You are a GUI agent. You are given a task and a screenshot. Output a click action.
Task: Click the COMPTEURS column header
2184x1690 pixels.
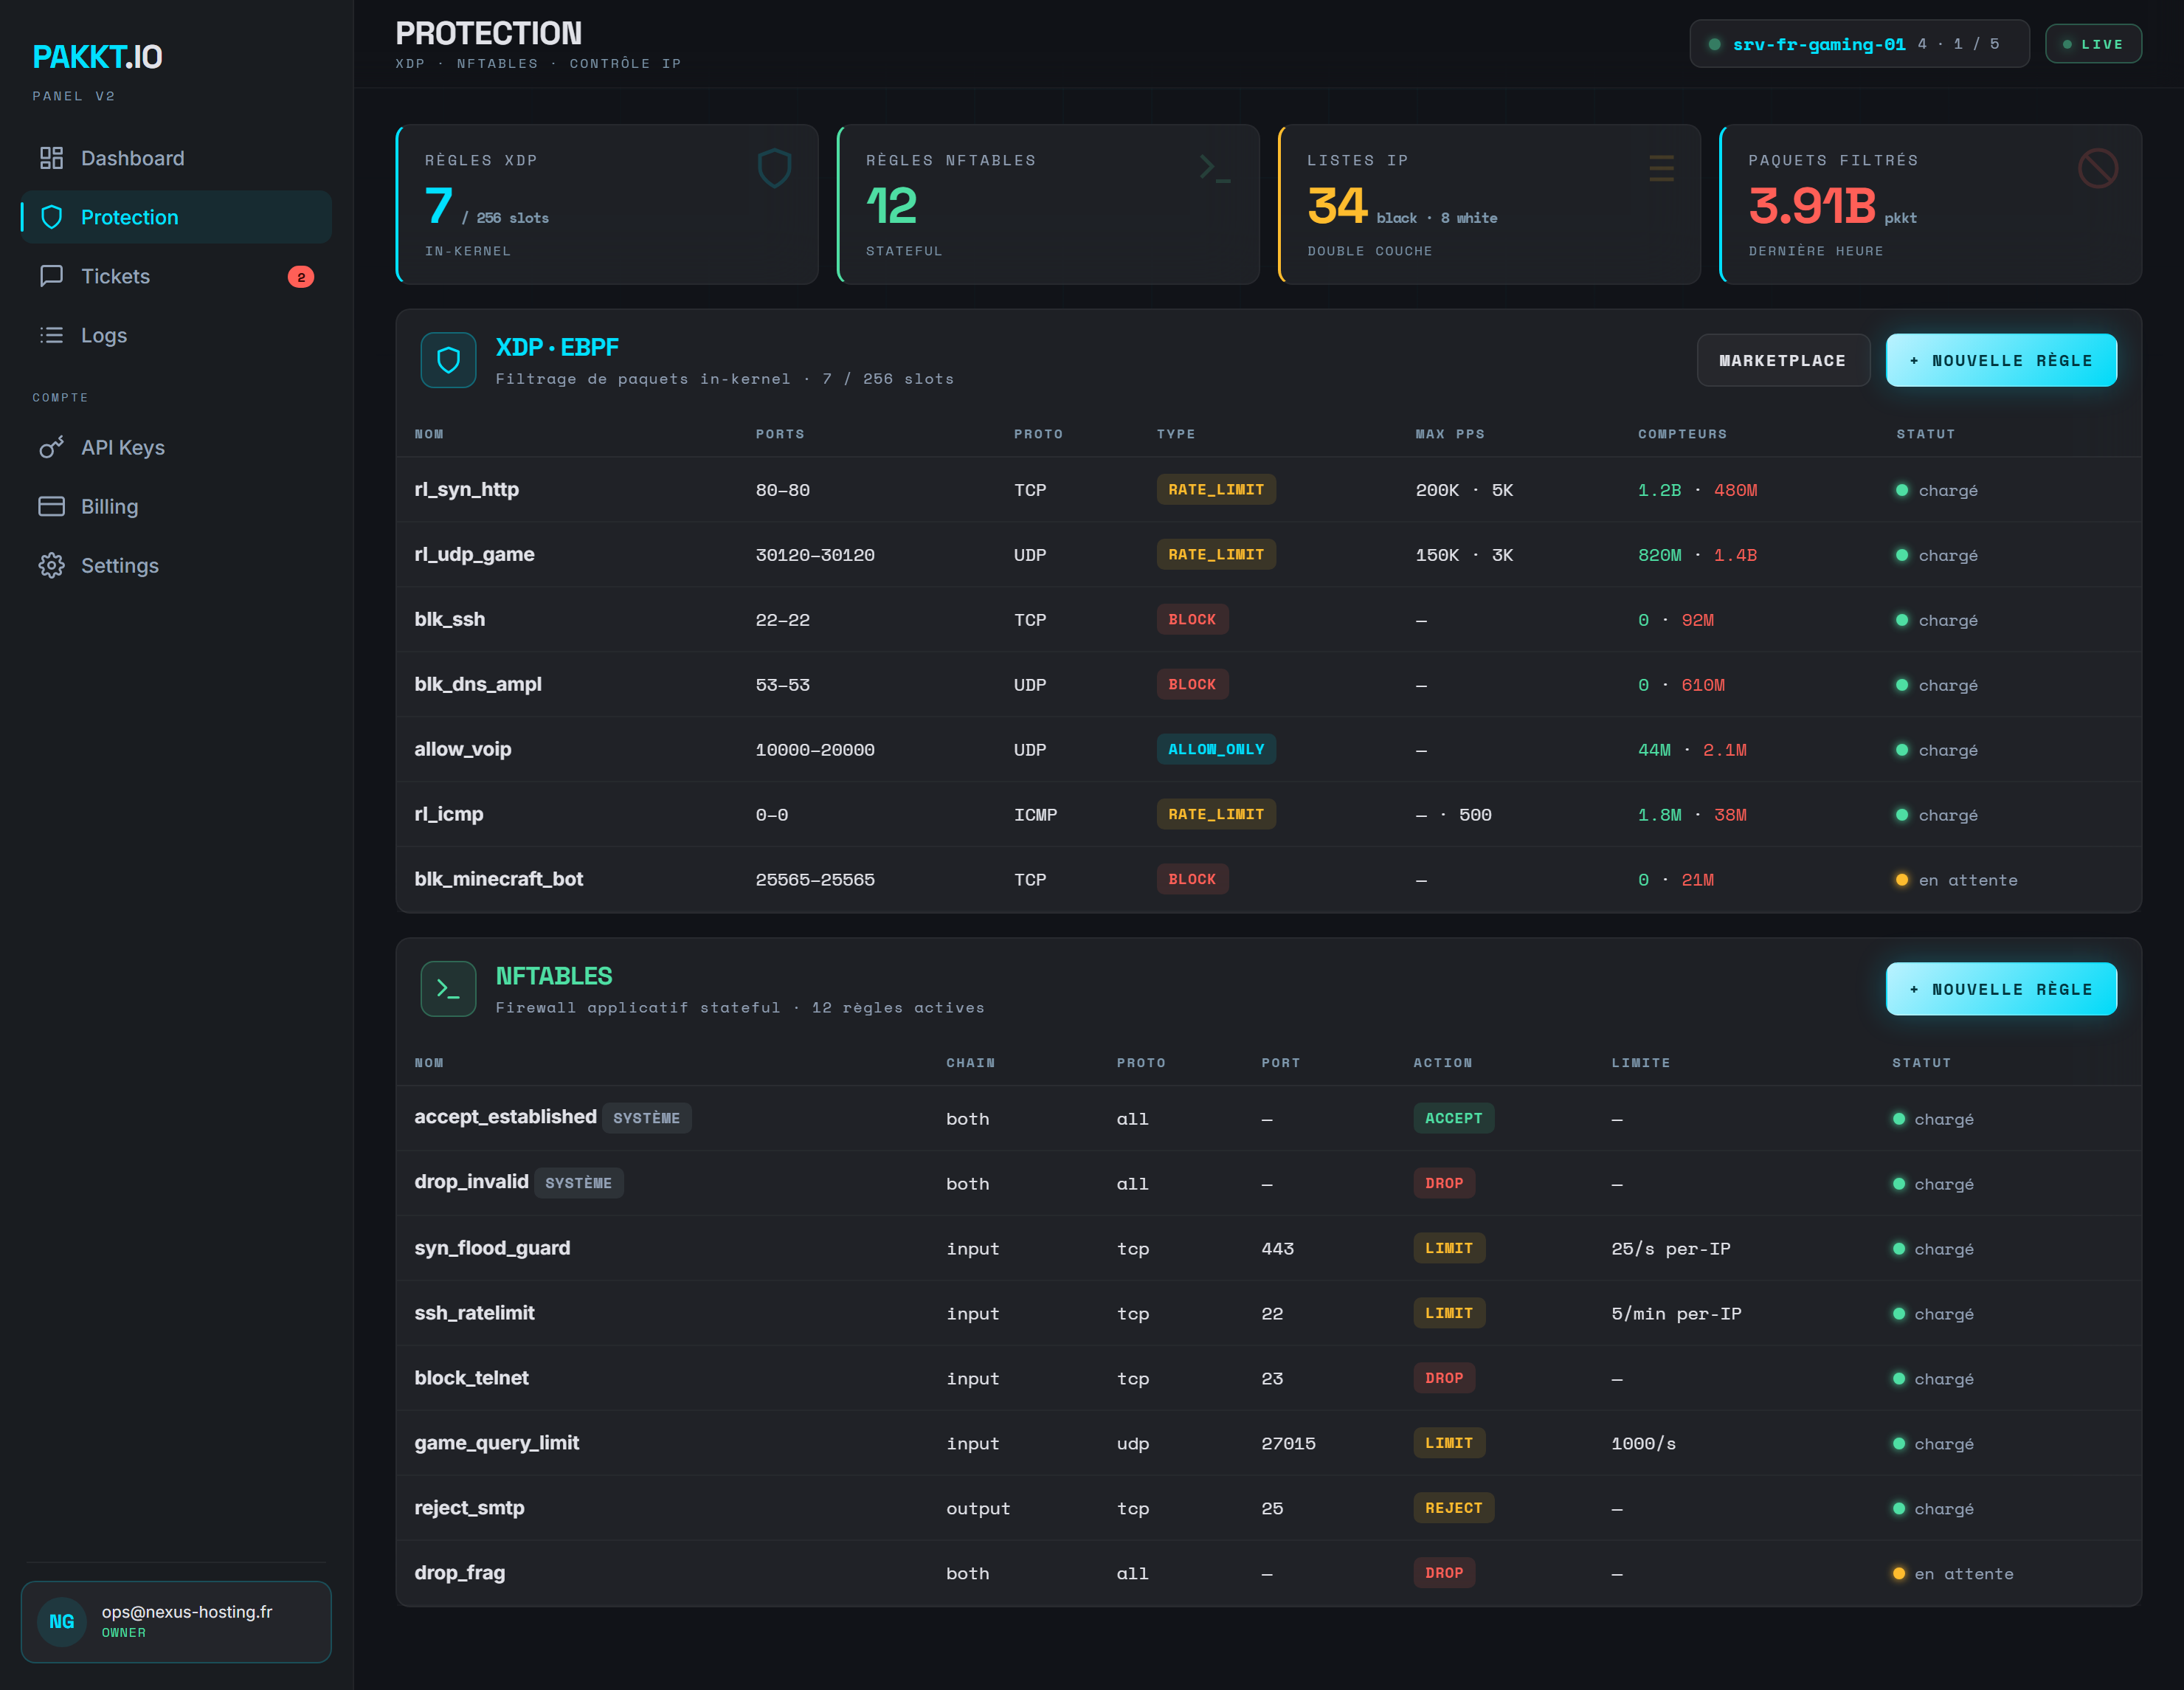pos(1682,434)
